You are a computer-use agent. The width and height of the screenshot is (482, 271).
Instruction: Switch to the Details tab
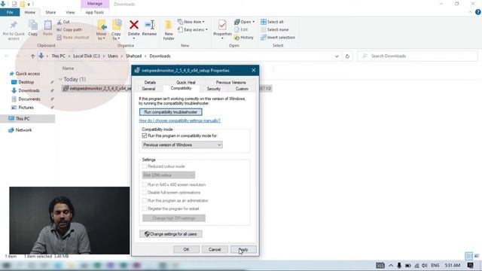(x=150, y=82)
